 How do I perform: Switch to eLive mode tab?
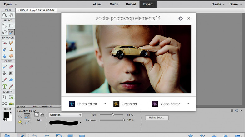coord(97,4)
